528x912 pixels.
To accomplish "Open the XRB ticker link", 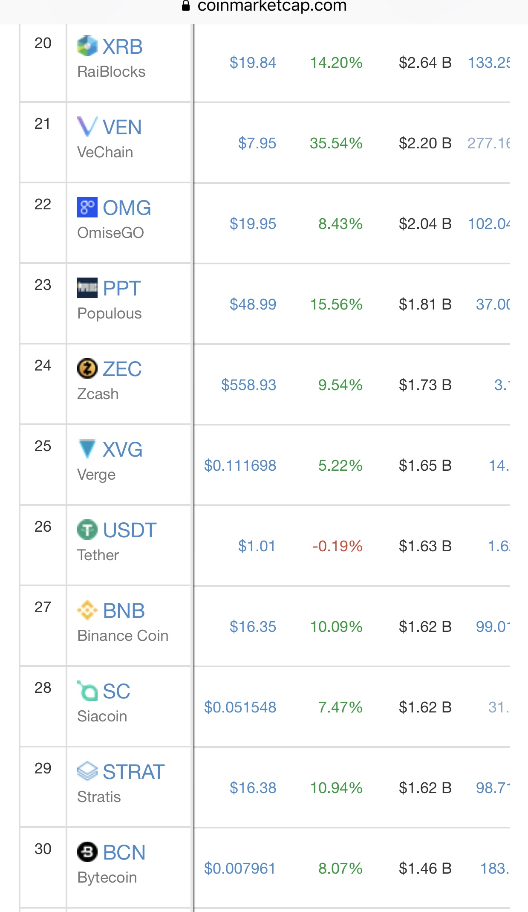I will pos(123,46).
